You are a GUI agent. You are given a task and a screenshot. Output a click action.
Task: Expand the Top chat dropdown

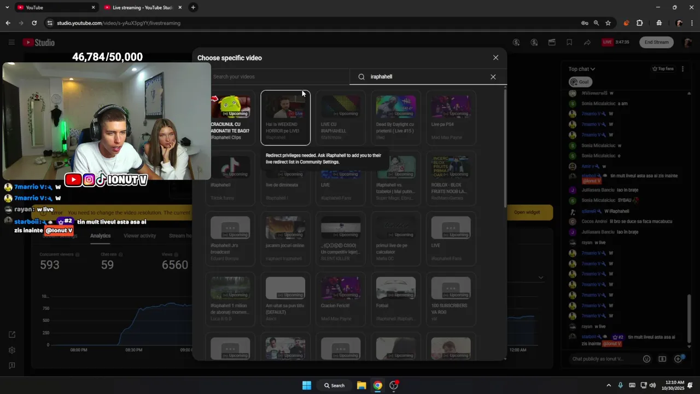point(581,69)
